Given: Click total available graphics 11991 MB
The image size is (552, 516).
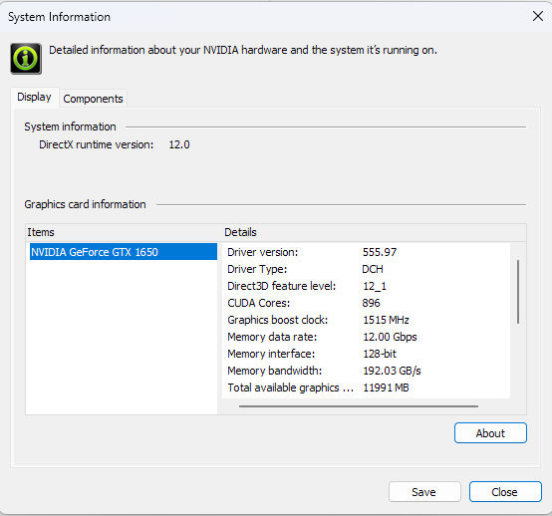Looking at the screenshot, I should pos(386,387).
